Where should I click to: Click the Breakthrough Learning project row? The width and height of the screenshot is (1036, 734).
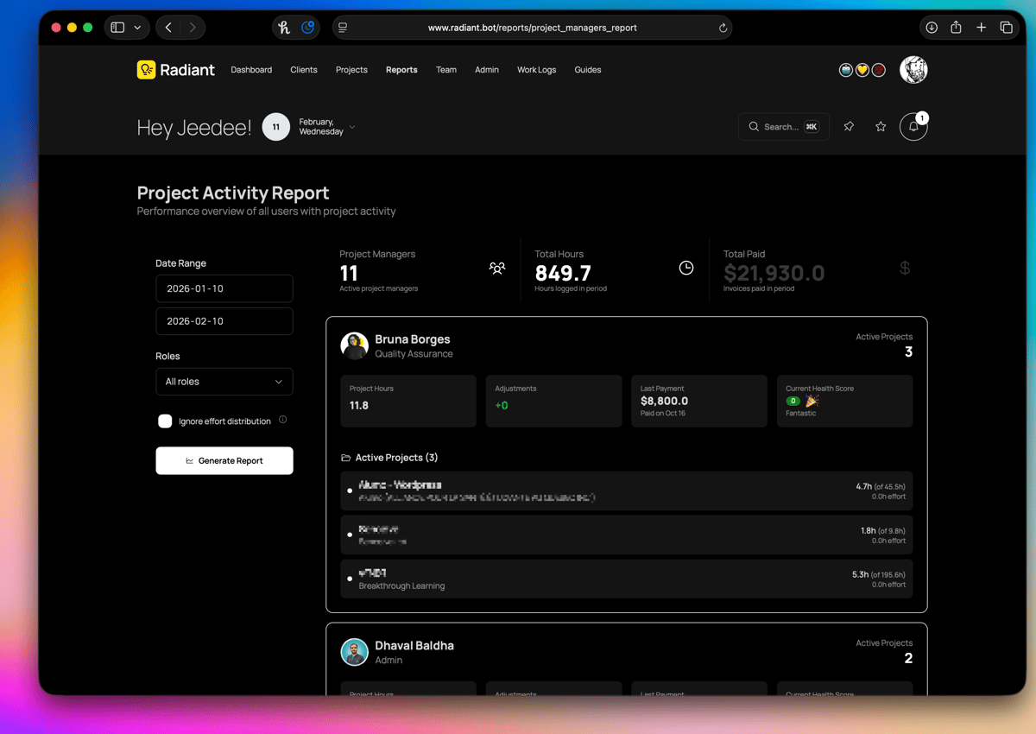click(x=627, y=579)
